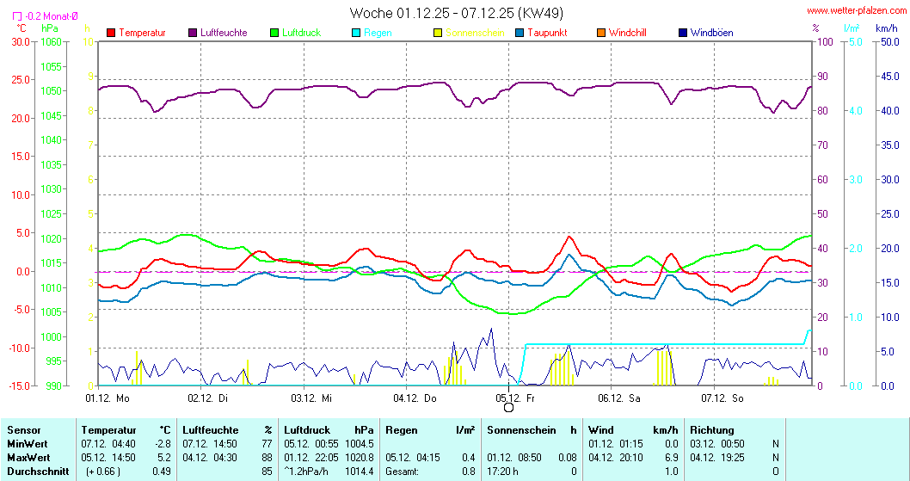Click the Durchschnitt row label
The image size is (910, 481).
(x=34, y=471)
